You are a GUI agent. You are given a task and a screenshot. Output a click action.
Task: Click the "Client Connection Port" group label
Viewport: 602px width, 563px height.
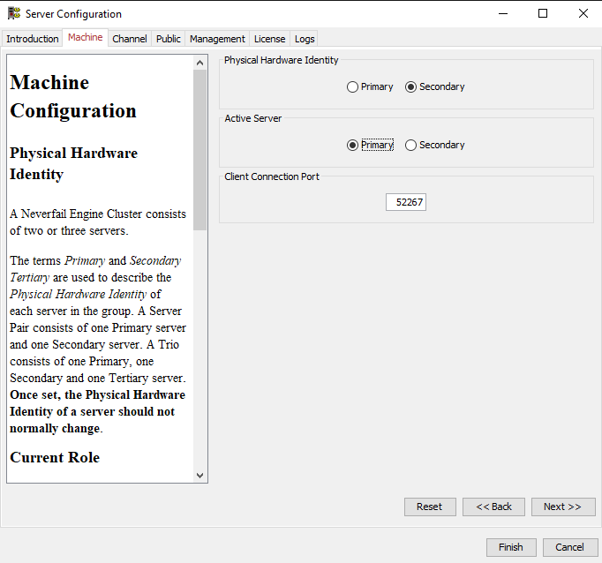pos(272,176)
